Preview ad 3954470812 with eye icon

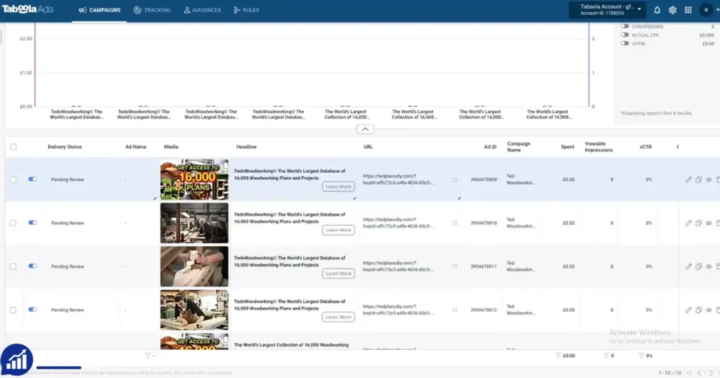pyautogui.click(x=709, y=310)
